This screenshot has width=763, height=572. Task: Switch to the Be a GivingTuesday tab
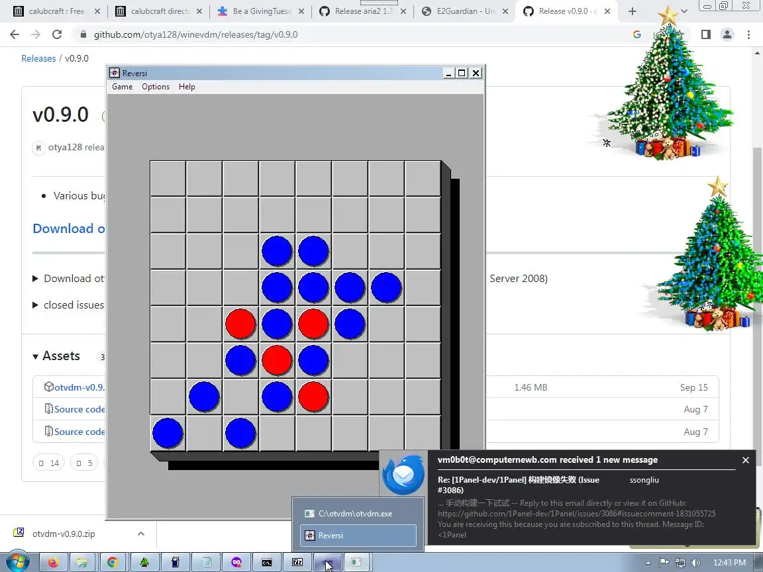coord(262,11)
